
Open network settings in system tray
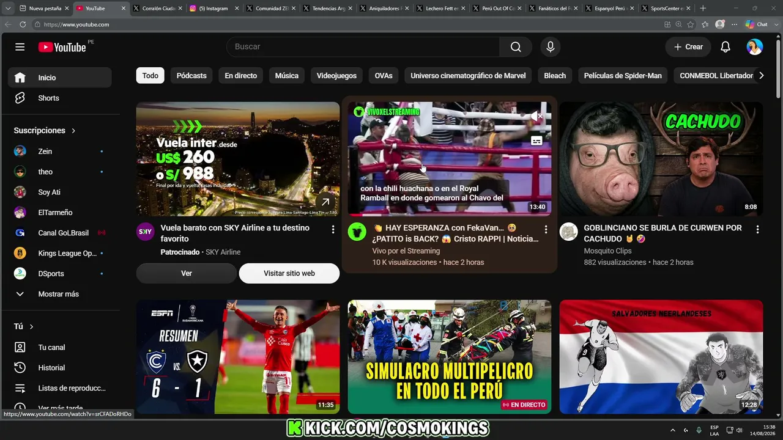click(729, 430)
